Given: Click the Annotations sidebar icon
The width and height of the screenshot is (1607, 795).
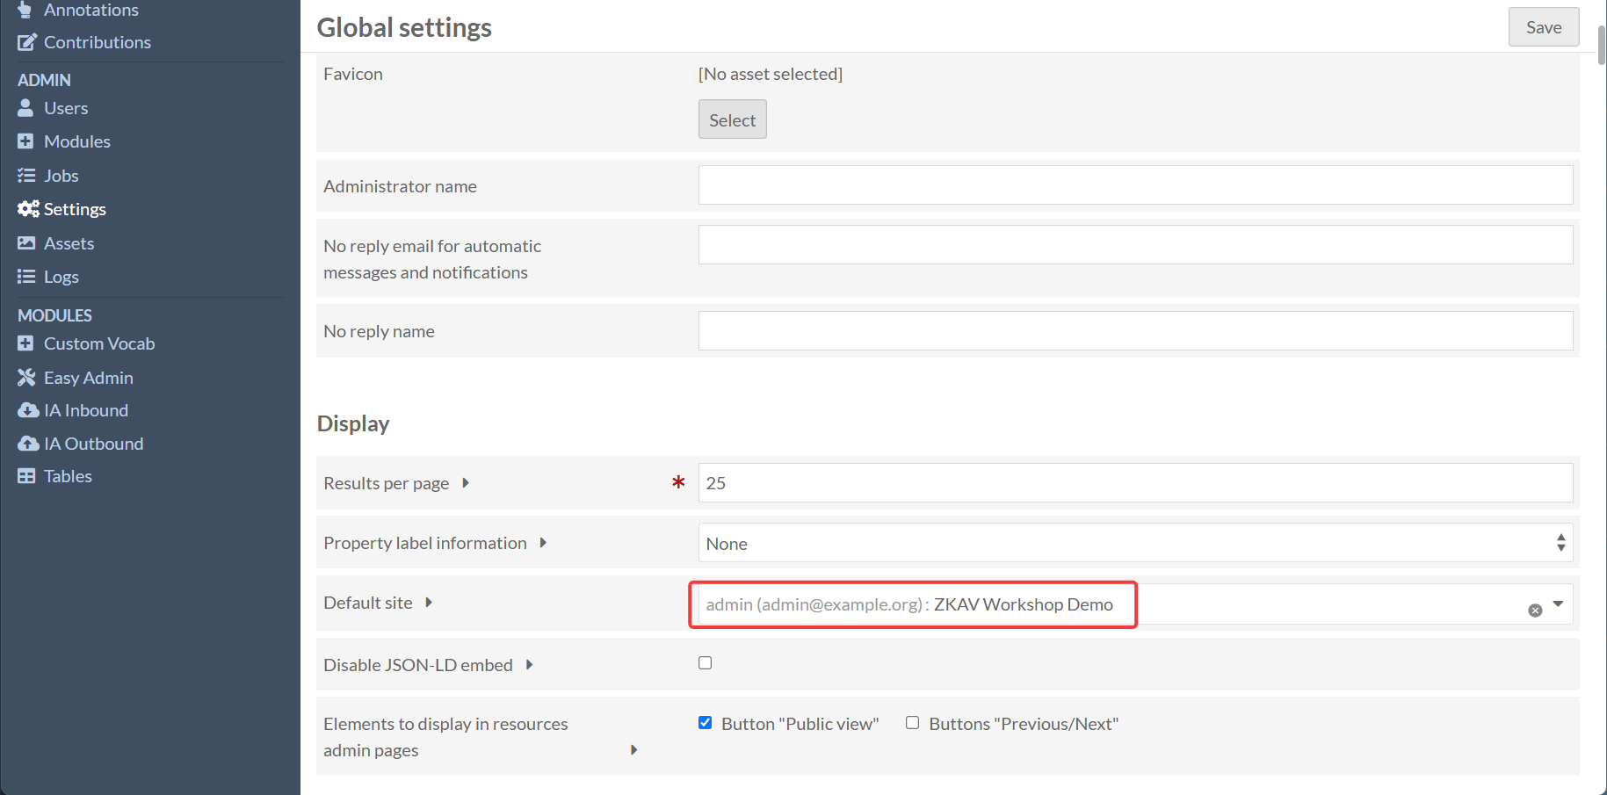Looking at the screenshot, I should pos(25,9).
